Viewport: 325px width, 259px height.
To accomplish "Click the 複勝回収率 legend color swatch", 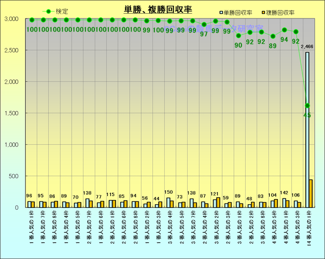I will tap(263, 11).
